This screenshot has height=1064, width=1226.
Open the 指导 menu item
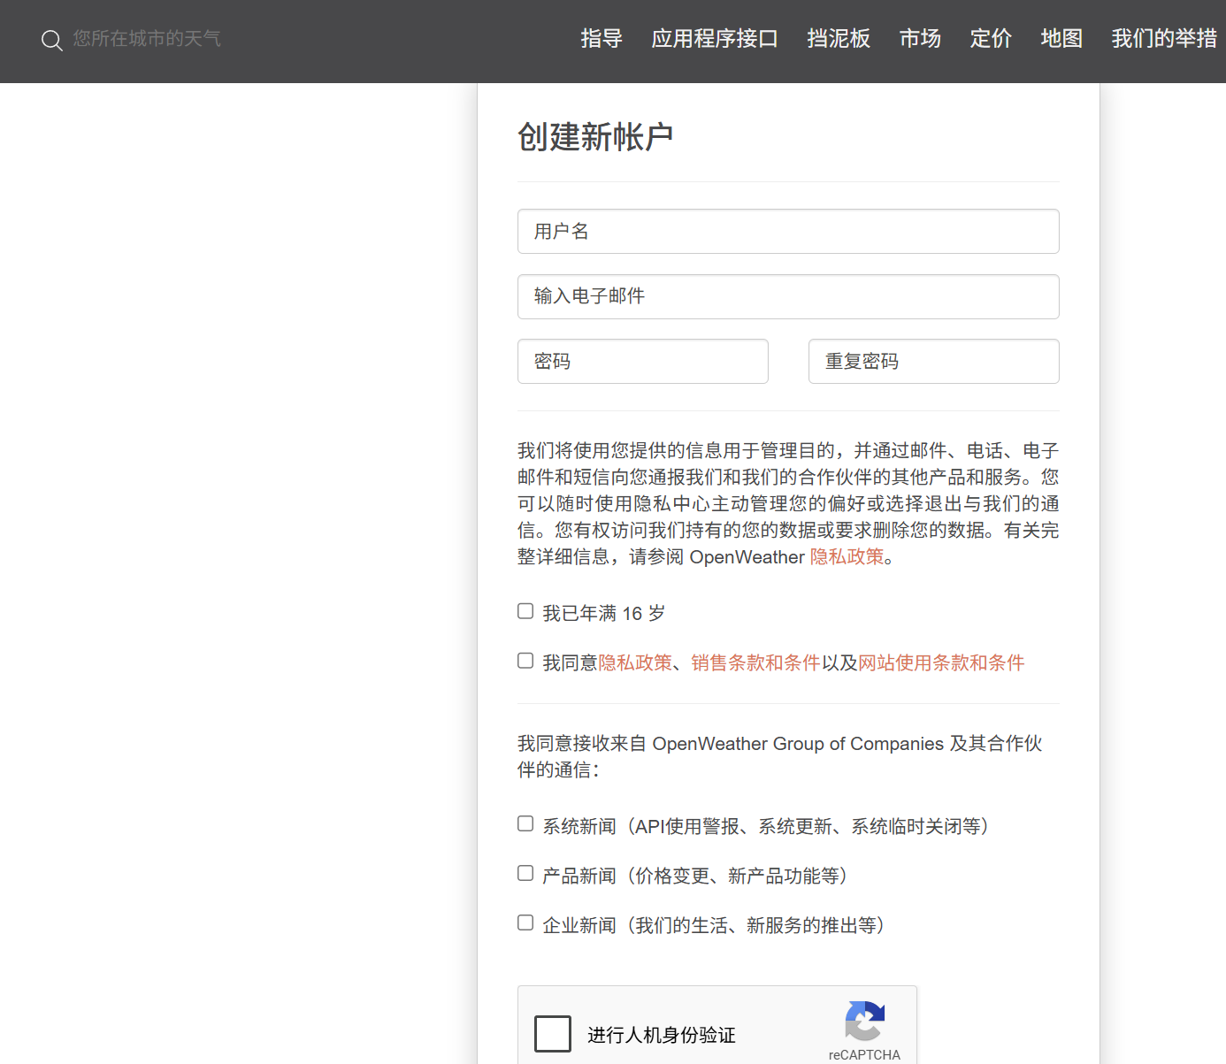tap(602, 39)
